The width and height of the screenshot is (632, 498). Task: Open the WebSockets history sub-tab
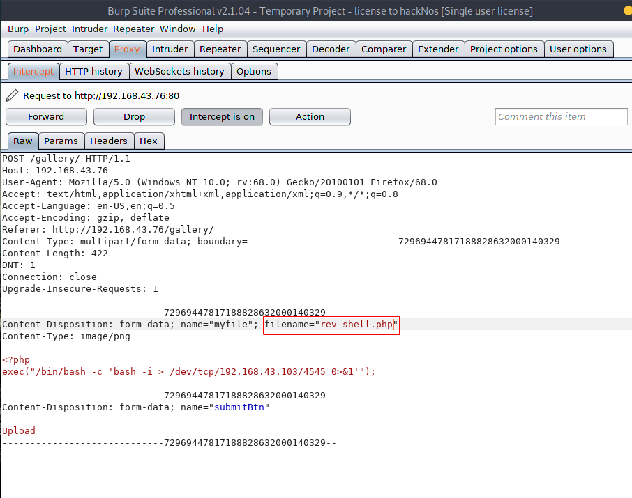[x=180, y=72]
